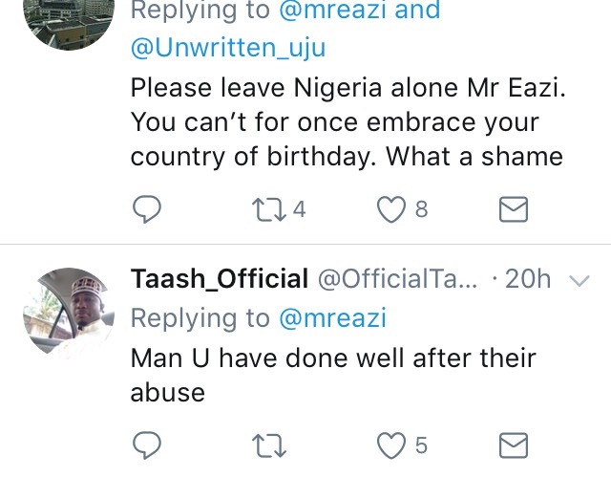Like the tweet with 8 likes
The height and width of the screenshot is (477, 611).
pos(390,209)
